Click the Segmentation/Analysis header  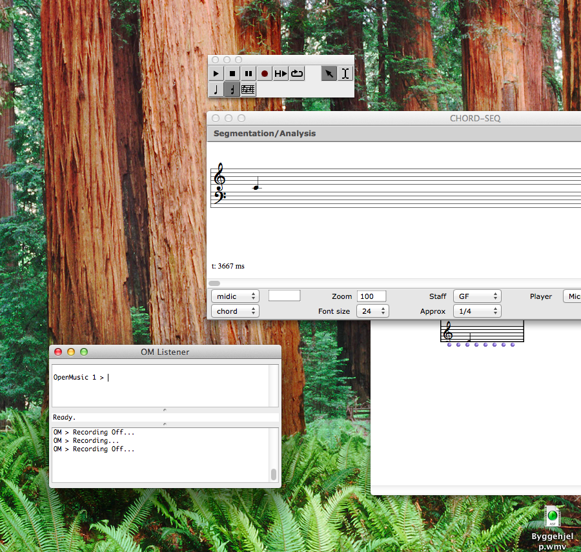[x=265, y=134]
